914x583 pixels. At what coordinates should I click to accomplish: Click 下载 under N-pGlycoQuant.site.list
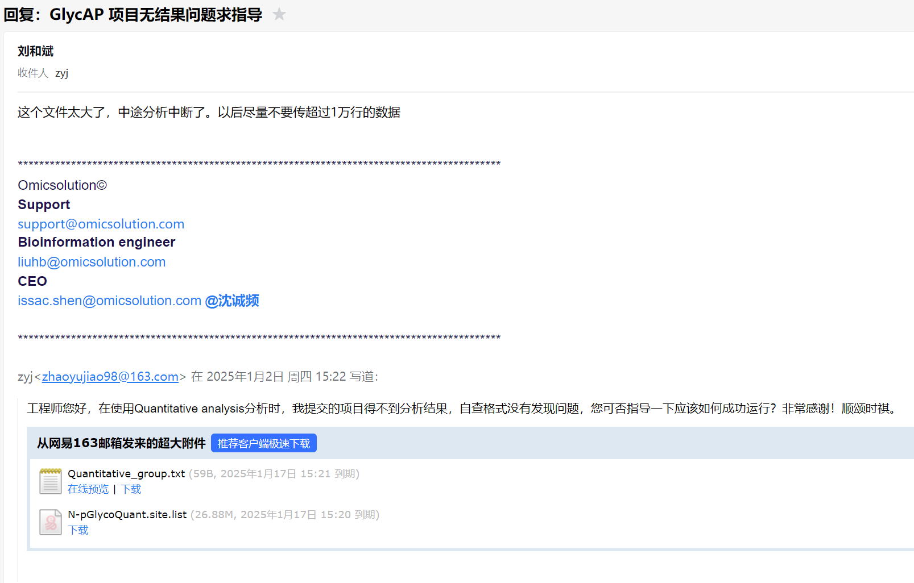pos(78,530)
